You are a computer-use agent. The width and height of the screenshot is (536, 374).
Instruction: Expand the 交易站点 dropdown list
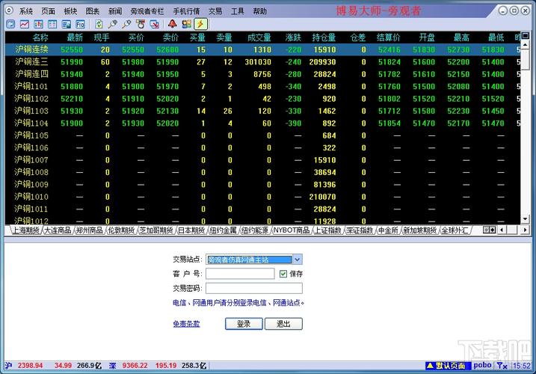(x=297, y=260)
